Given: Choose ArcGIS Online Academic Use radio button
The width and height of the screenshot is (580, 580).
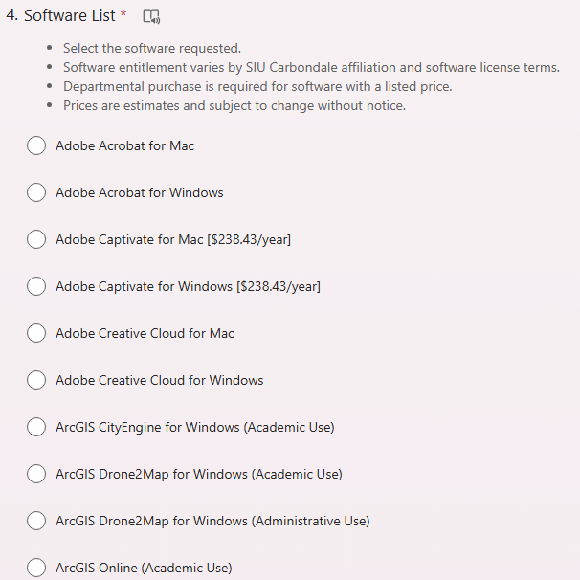Looking at the screenshot, I should coord(36,568).
